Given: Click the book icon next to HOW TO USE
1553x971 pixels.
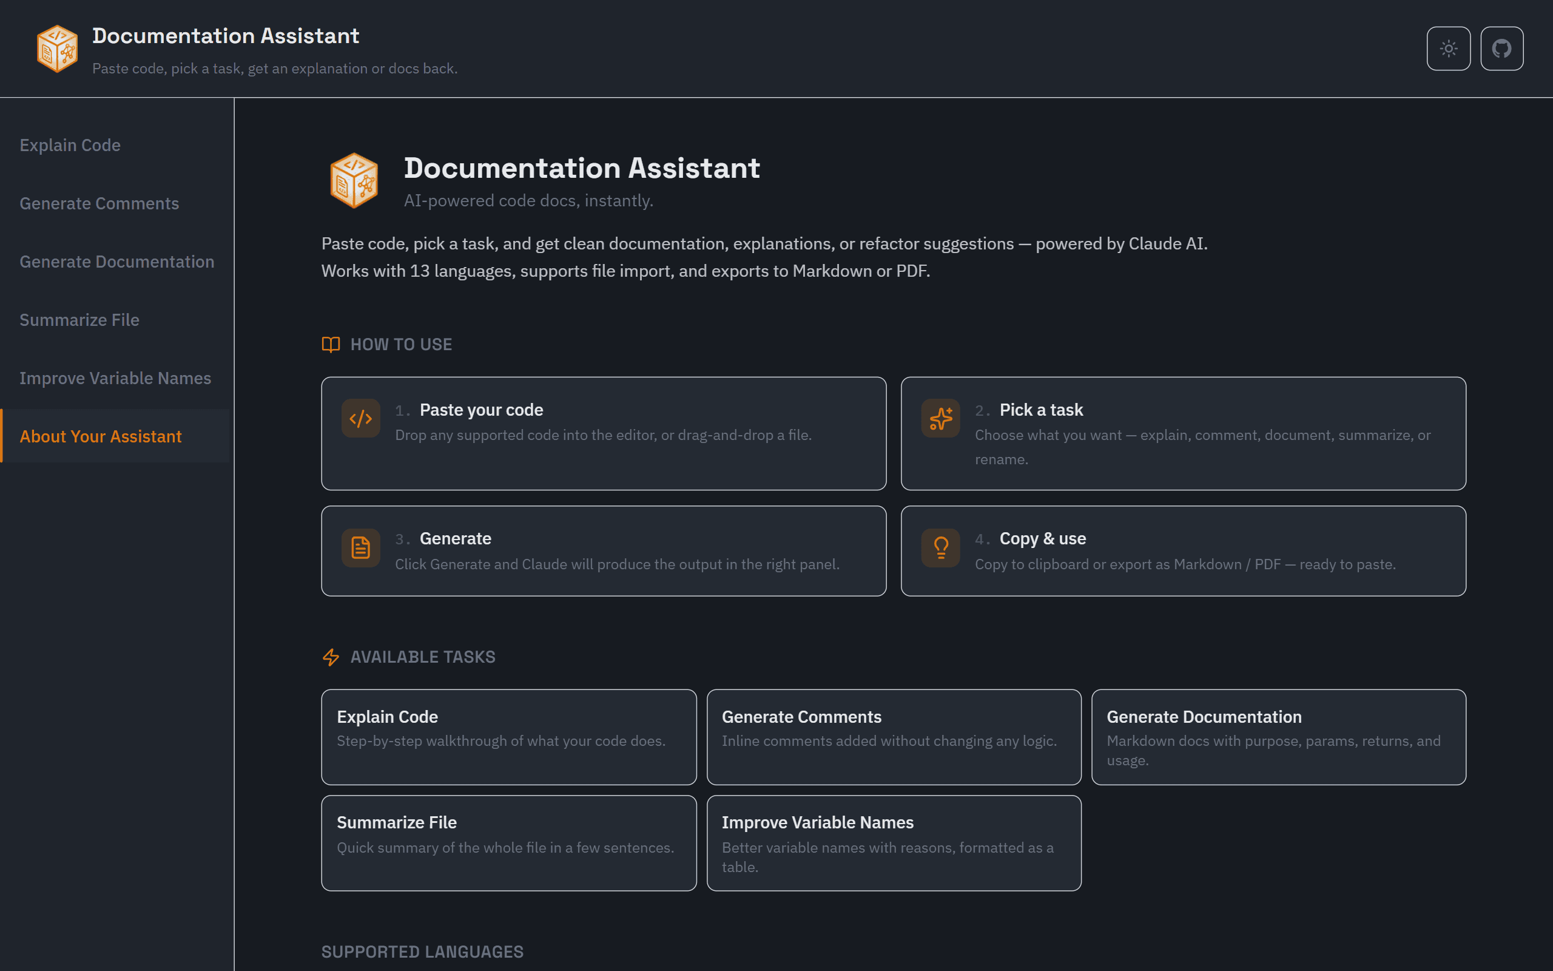Looking at the screenshot, I should (x=331, y=345).
